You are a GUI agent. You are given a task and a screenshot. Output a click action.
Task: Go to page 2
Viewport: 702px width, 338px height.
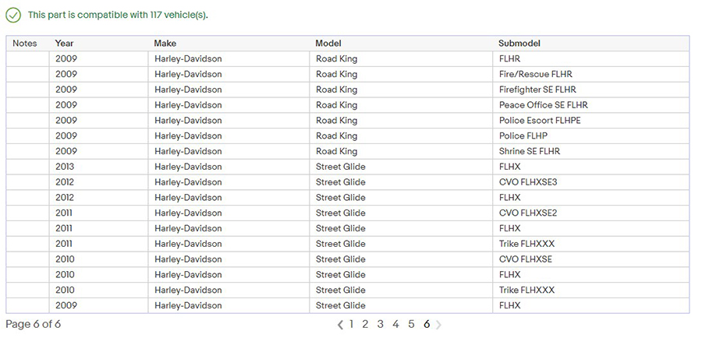(x=365, y=324)
